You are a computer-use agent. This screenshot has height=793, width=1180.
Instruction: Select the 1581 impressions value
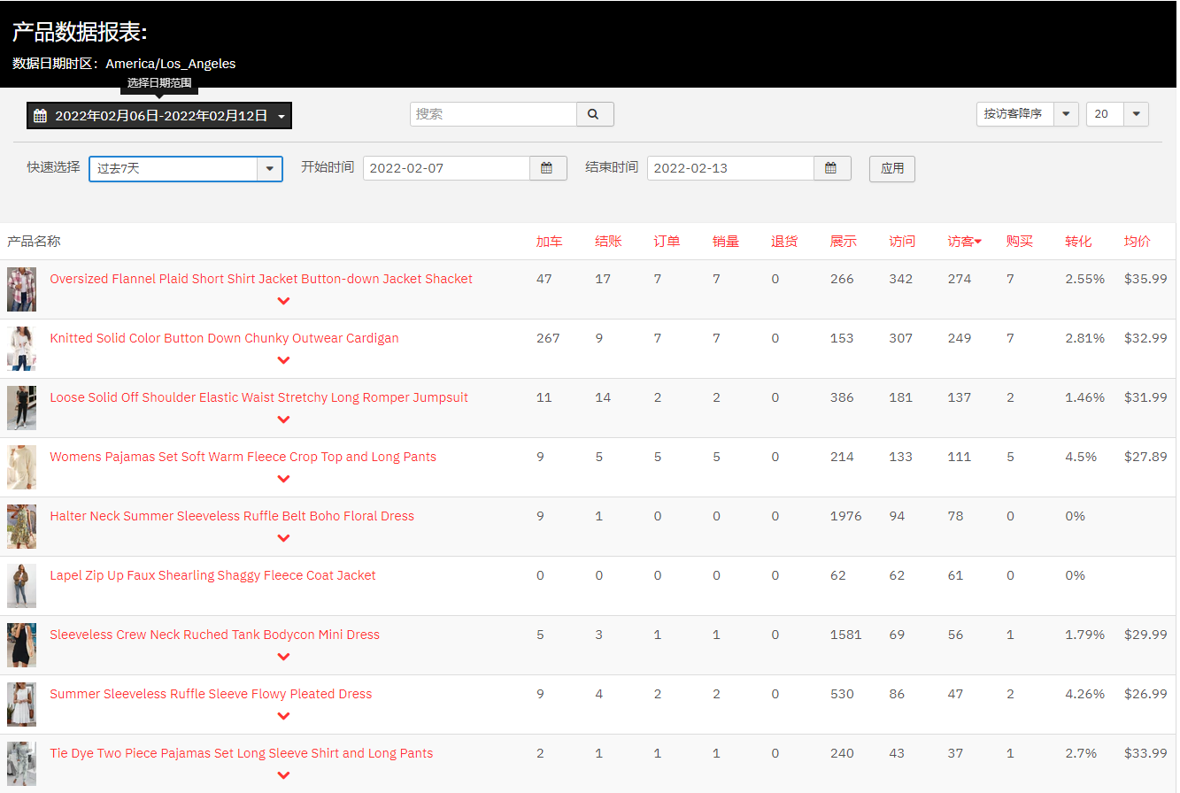[x=845, y=635]
